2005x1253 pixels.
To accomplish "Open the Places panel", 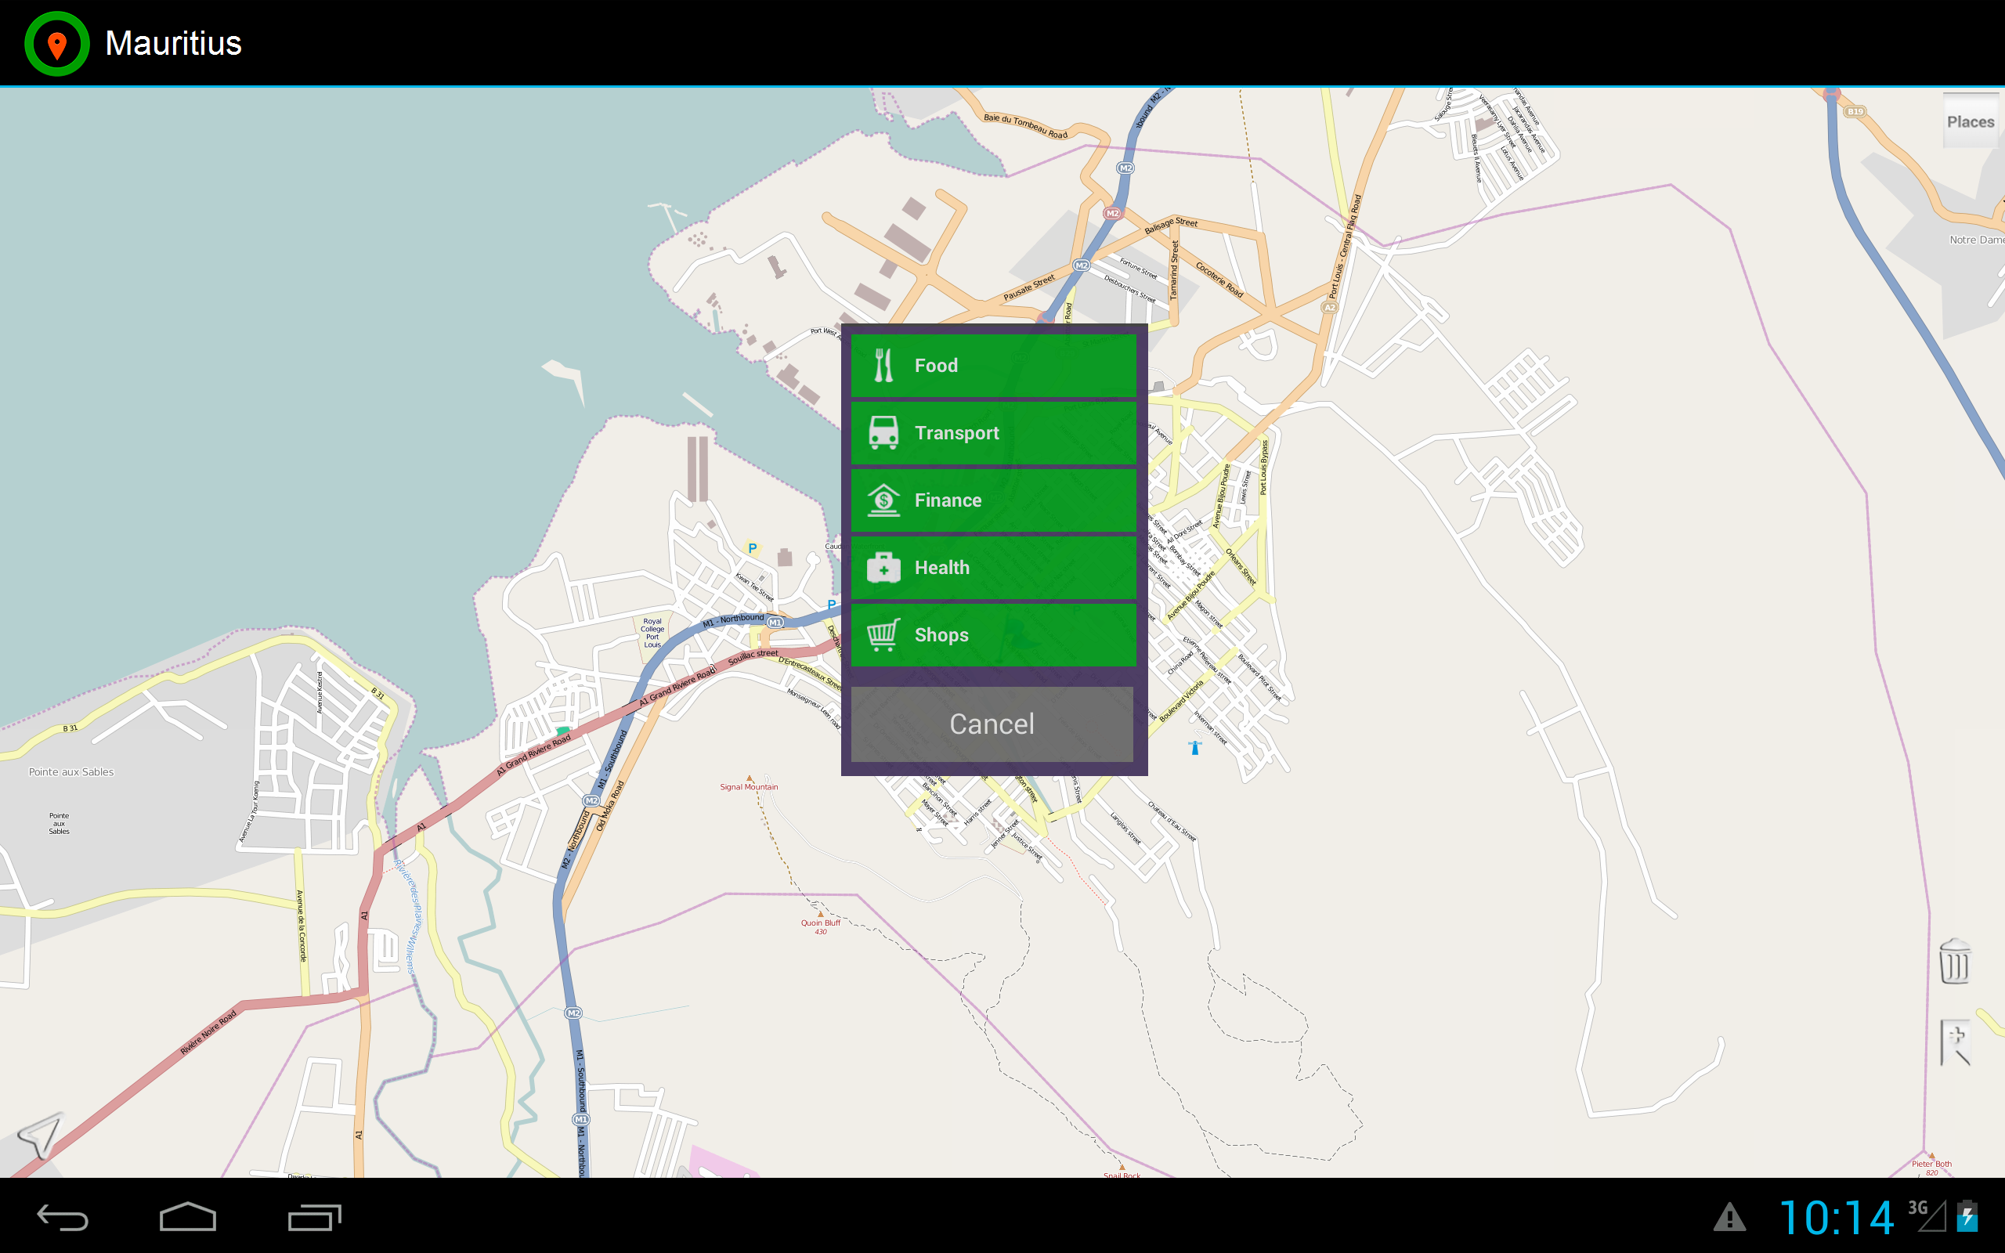I will tap(1972, 121).
